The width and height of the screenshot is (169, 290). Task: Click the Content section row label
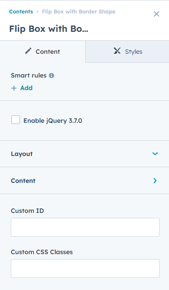pyautogui.click(x=23, y=181)
